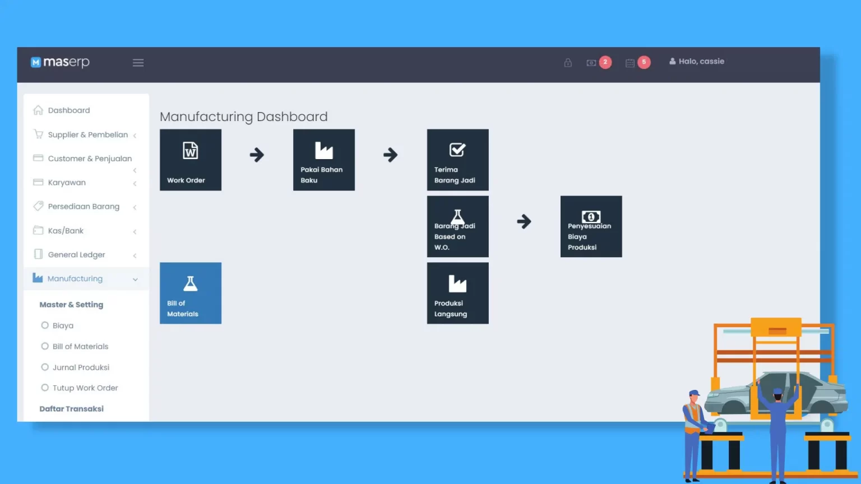Open the Pakai Bahan Baku tile
Image resolution: width=861 pixels, height=484 pixels.
click(x=324, y=160)
